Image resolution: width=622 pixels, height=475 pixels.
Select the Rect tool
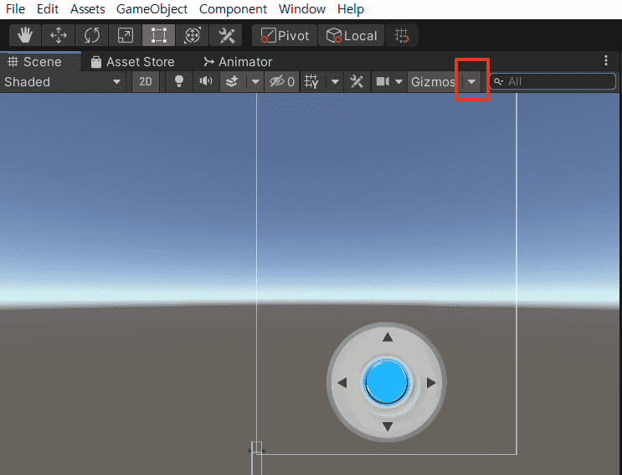[x=158, y=36]
